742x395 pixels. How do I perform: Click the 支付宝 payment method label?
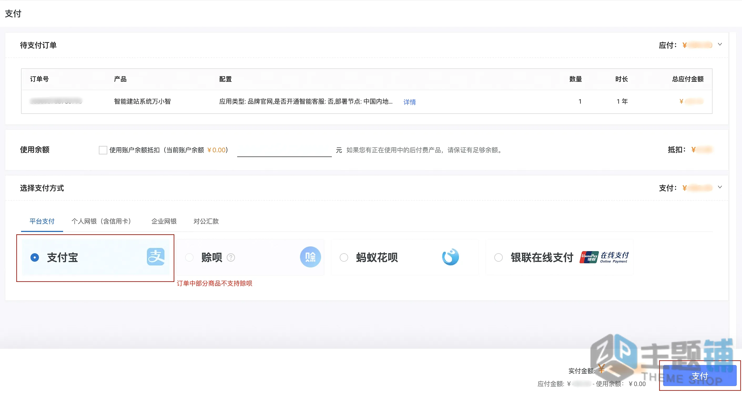coord(63,257)
